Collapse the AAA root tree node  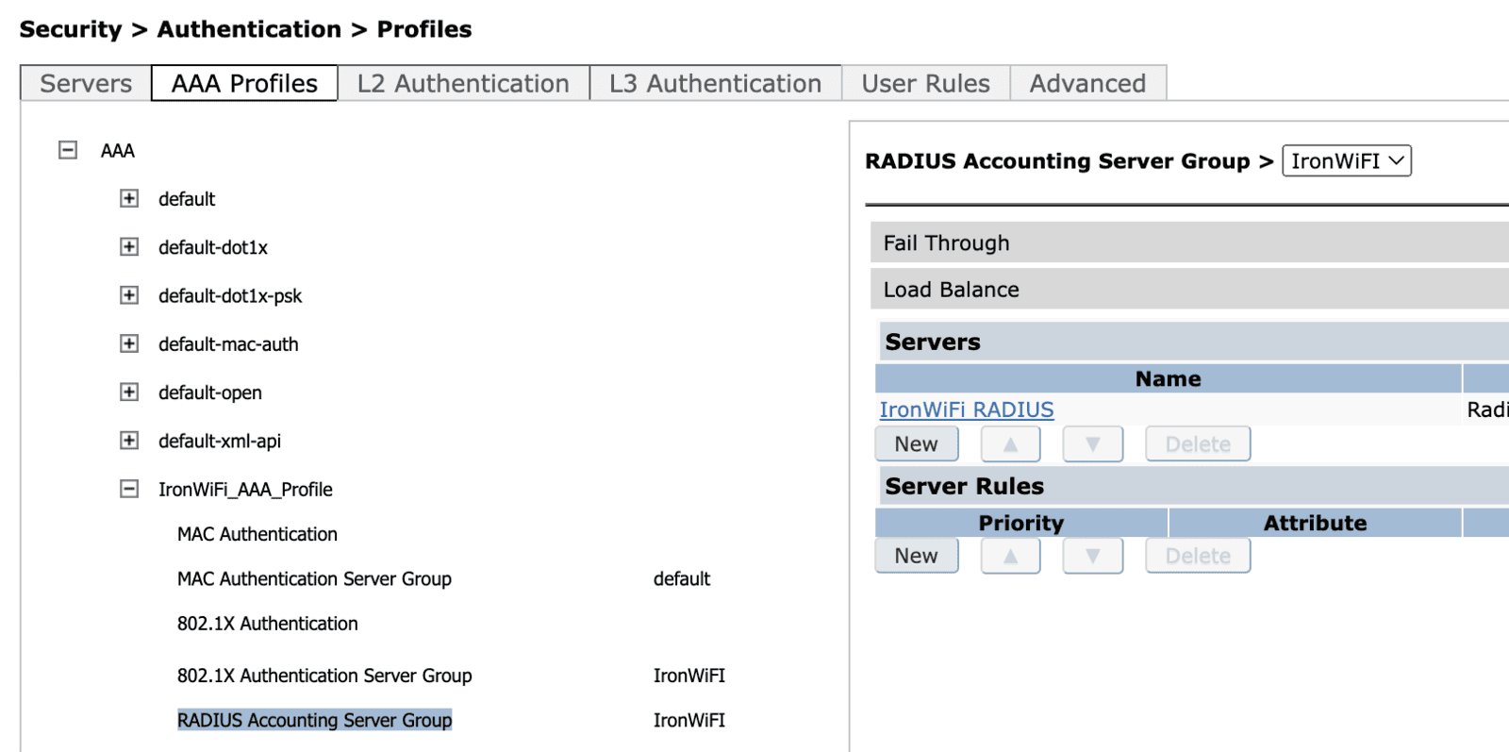tap(68, 150)
